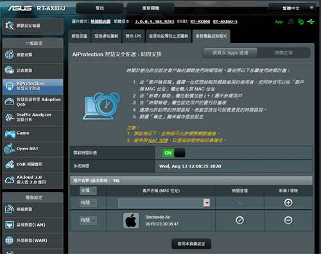Open the NAT 加速 link in notes
321x254 pixels.
tap(157, 140)
